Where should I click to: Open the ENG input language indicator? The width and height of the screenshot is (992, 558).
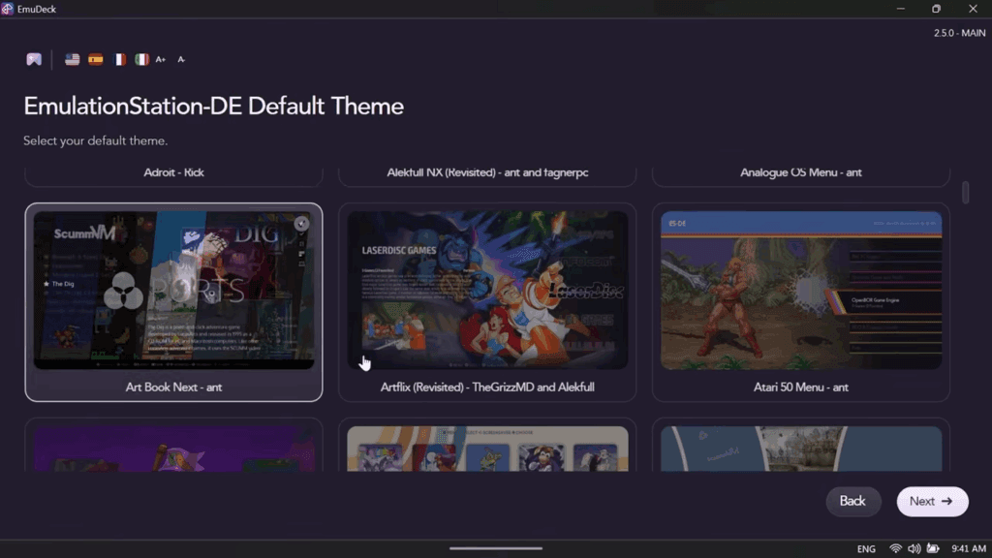tap(866, 549)
